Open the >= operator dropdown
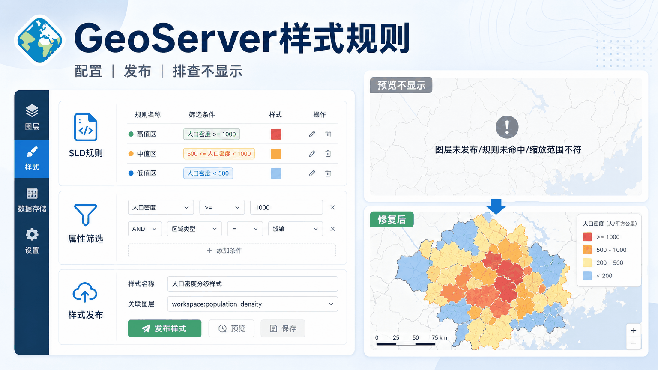This screenshot has height=370, width=658. [x=222, y=207]
